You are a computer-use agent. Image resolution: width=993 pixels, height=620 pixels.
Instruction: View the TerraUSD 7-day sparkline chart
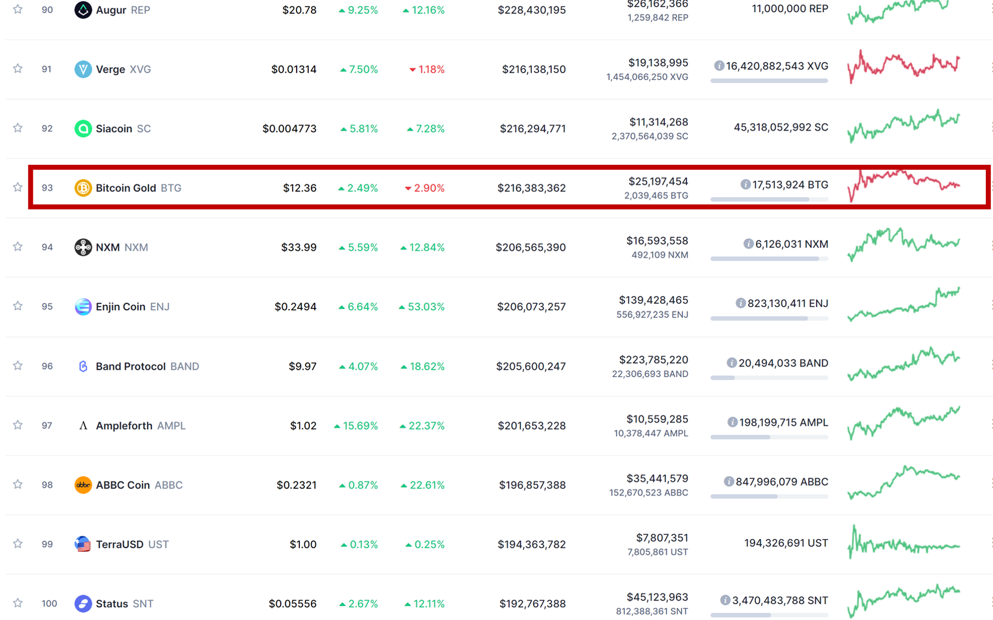[x=904, y=542]
